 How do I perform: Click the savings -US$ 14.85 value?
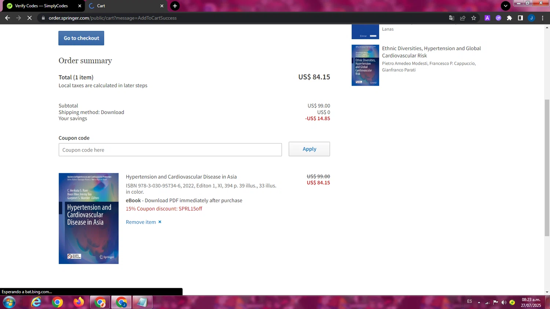pyautogui.click(x=318, y=119)
